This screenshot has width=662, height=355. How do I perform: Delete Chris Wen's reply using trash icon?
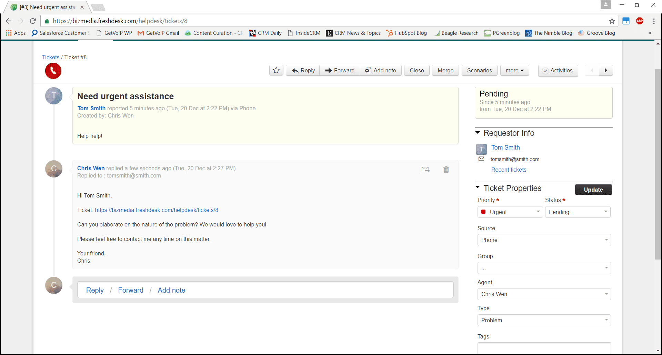click(446, 170)
